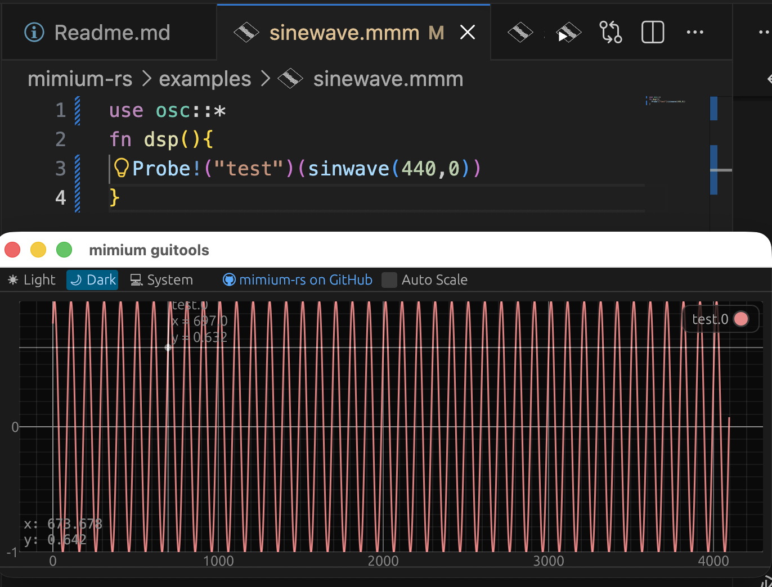
Task: Expand the mimium-rs breadcrumb folder
Action: click(x=80, y=79)
